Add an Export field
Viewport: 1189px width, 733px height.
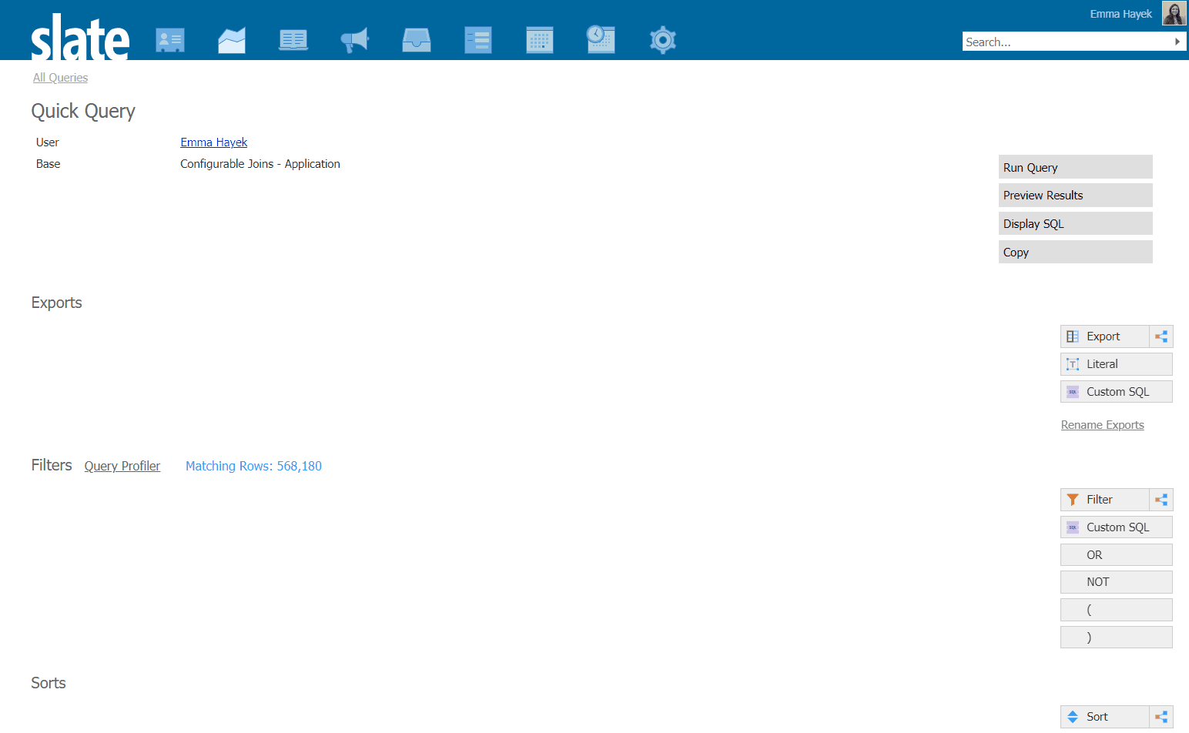click(1104, 336)
